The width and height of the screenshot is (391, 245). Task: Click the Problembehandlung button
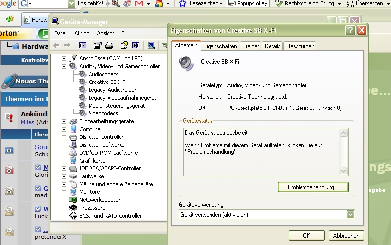[313, 187]
